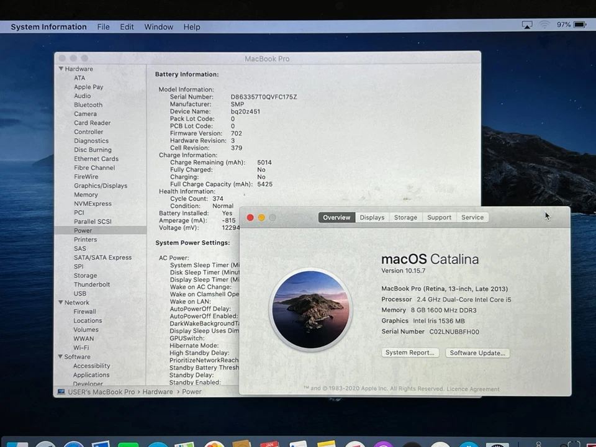Select ATA in the sidebar
596x447 pixels.
point(79,78)
